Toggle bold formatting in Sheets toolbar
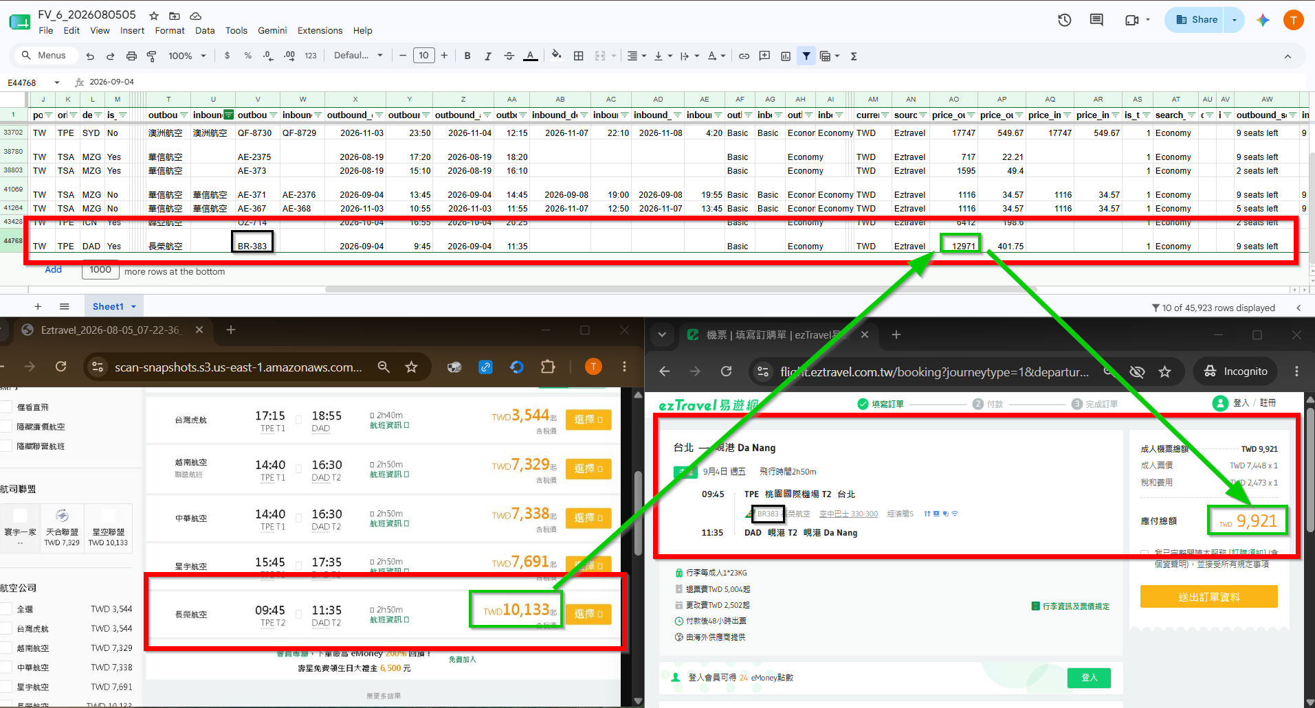Viewport: 1315px width, 708px height. pyautogui.click(x=467, y=56)
